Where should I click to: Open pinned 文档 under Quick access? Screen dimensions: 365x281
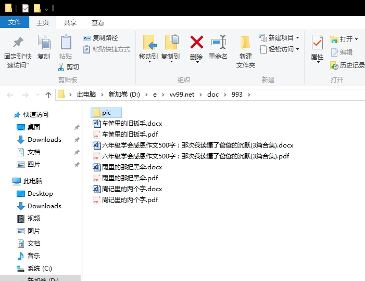click(x=29, y=152)
